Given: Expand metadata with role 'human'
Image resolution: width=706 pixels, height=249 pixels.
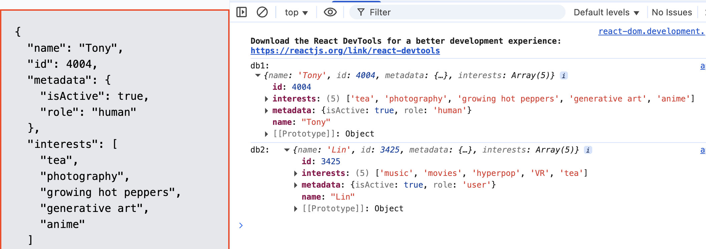Looking at the screenshot, I should pyautogui.click(x=266, y=110).
